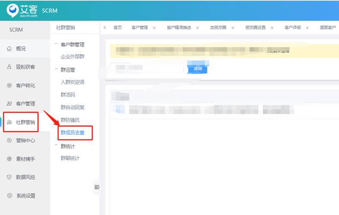Click the 吸粉获客 sidebar icon

[x=9, y=67]
